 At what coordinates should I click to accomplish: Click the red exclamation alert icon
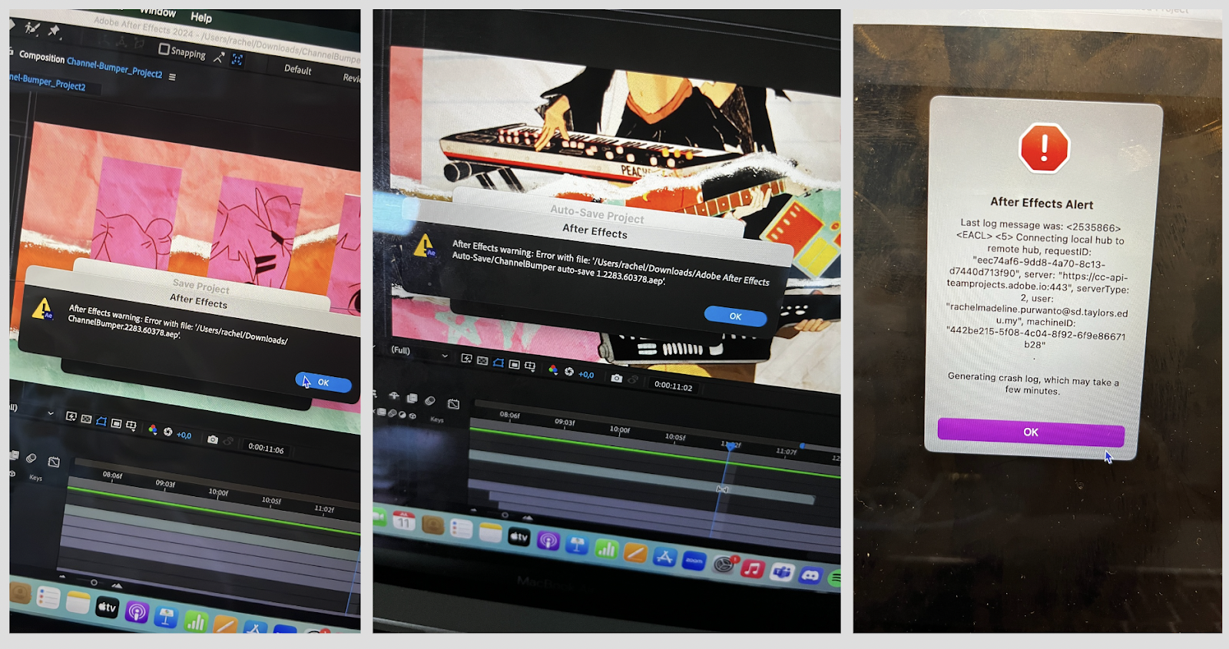[1044, 148]
